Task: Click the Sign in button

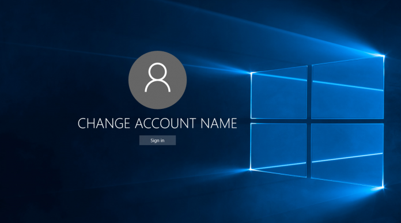Action: click(157, 141)
